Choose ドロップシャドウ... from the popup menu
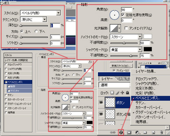 147,79
